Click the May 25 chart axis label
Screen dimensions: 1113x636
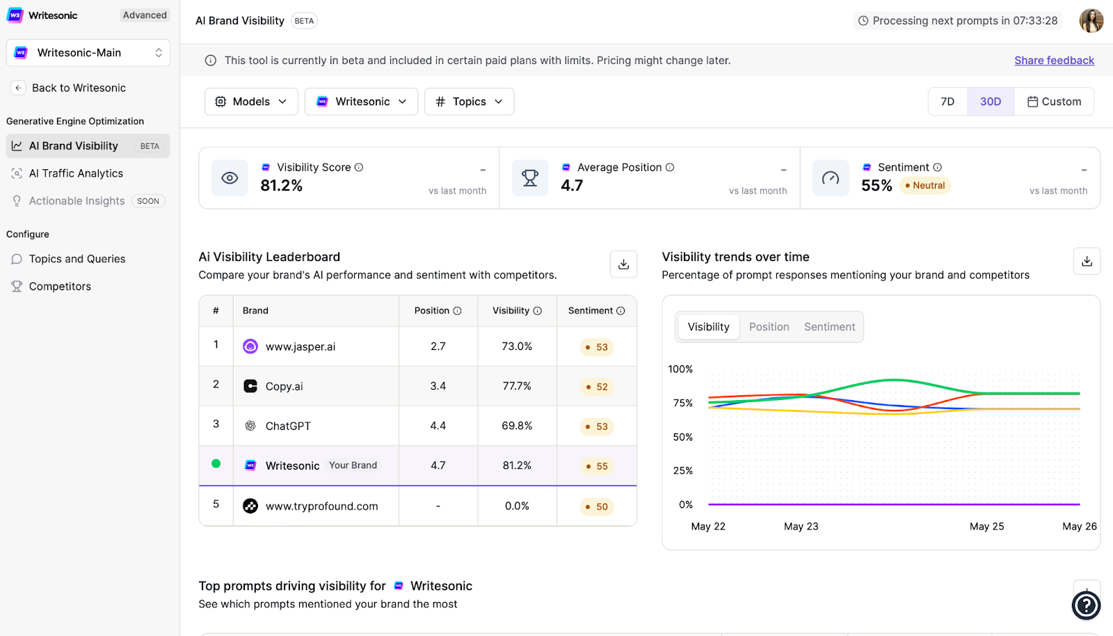point(986,527)
